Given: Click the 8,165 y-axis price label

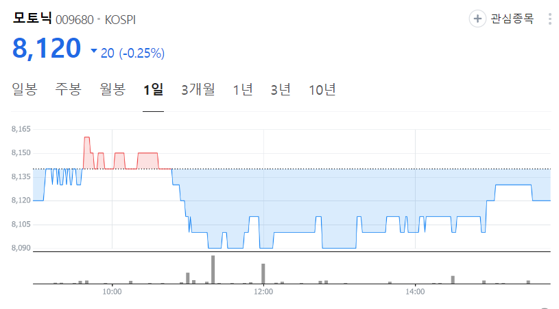Looking at the screenshot, I should pos(21,129).
